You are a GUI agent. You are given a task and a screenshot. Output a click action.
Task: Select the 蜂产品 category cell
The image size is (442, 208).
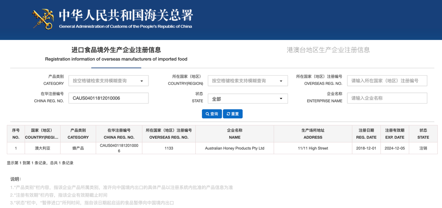coord(78,148)
